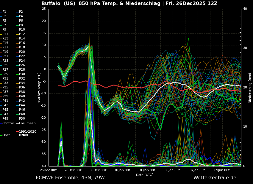The height and width of the screenshot is (184, 253).
Task: Click the "09Jan 00z" date tick label
Action: [222, 170]
